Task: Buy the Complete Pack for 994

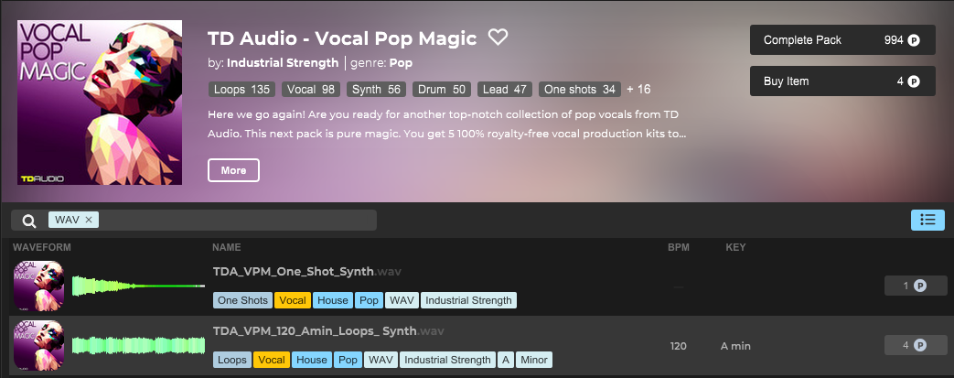Action: click(x=842, y=40)
